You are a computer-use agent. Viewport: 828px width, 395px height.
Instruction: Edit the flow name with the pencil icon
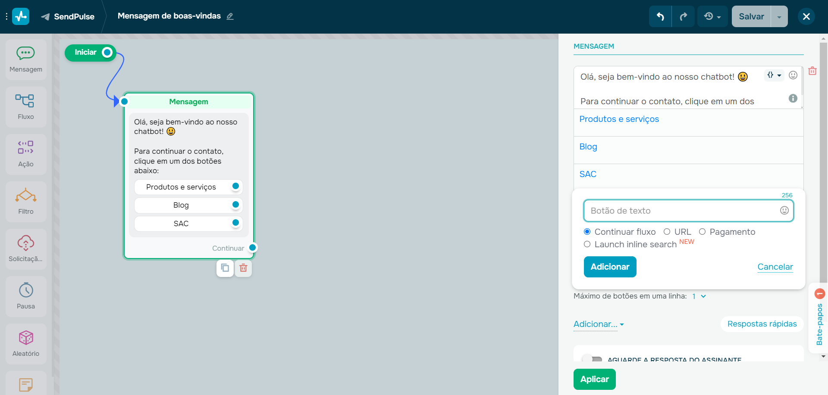click(x=230, y=16)
